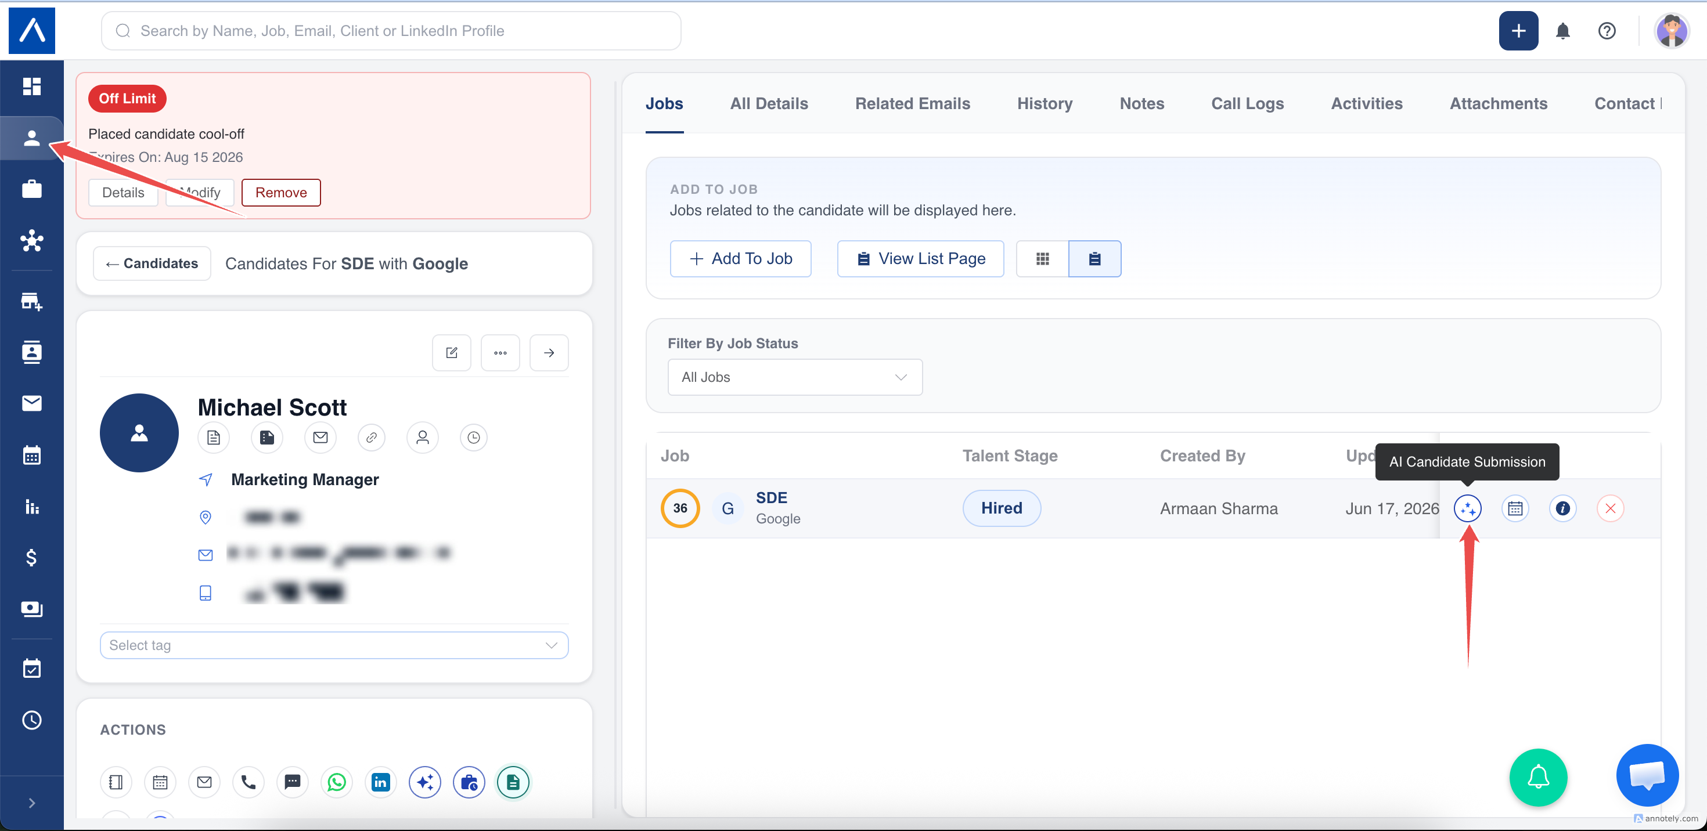1707x831 pixels.
Task: Click the person icon under Michael Scott
Action: (423, 437)
